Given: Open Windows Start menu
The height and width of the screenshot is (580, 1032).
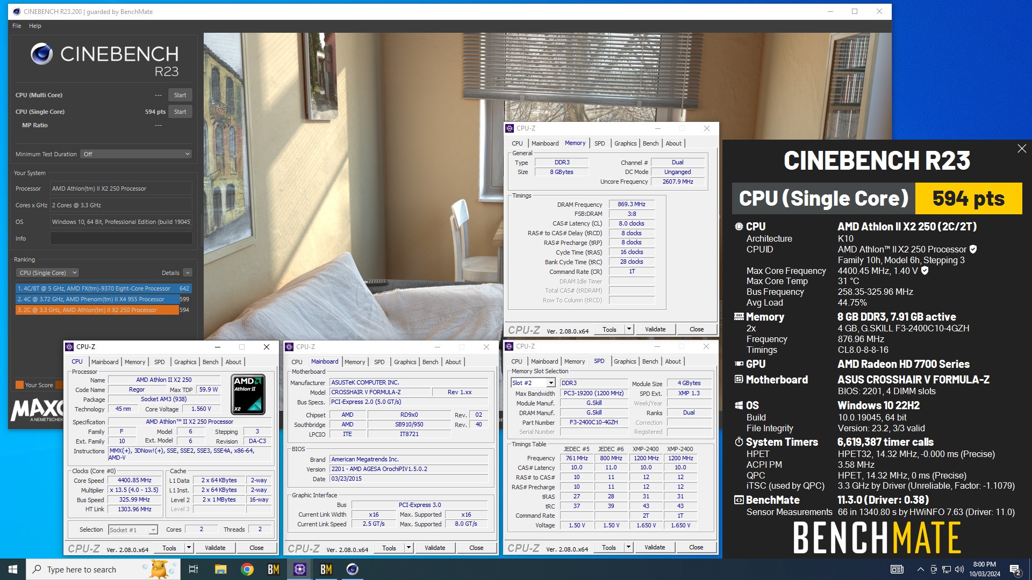Looking at the screenshot, I should click(x=13, y=569).
